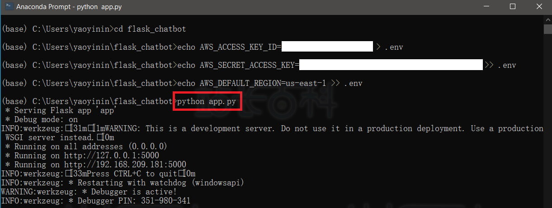Click the URL http://127.0.0.1:5000

click(112, 156)
